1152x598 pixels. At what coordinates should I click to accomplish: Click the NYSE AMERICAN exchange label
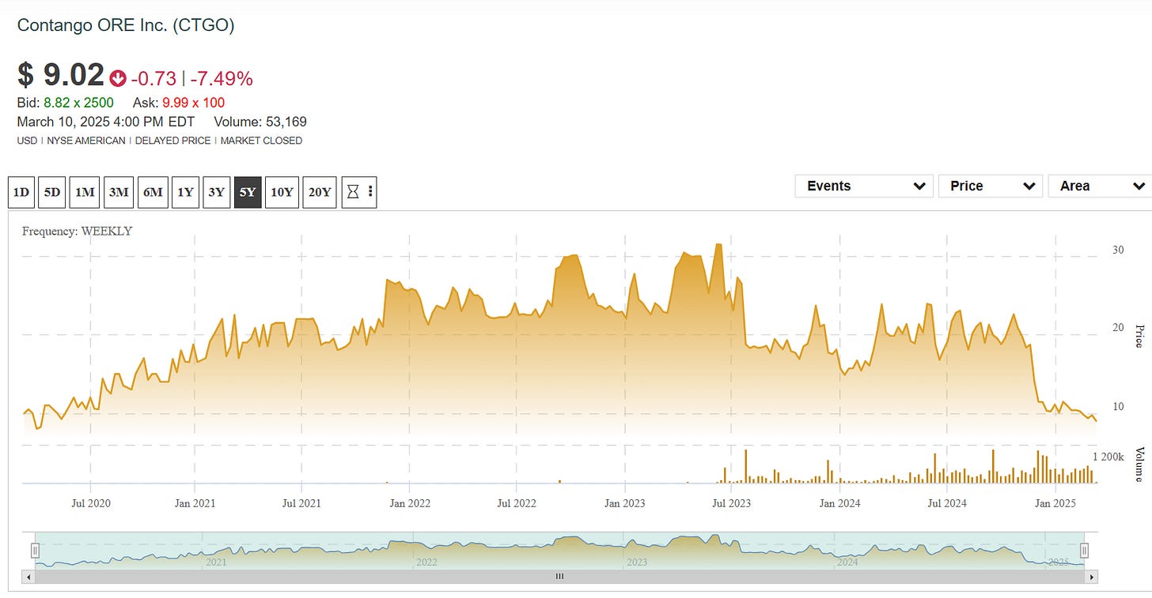(86, 141)
